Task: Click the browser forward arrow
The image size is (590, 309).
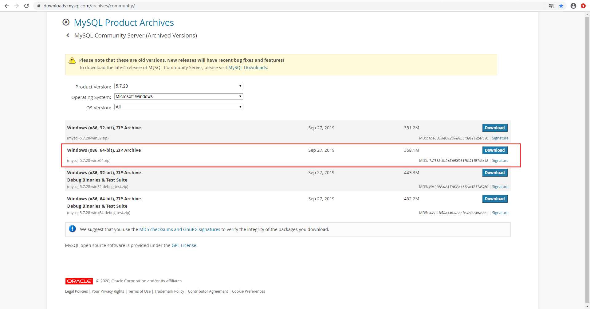Action: pyautogui.click(x=17, y=6)
